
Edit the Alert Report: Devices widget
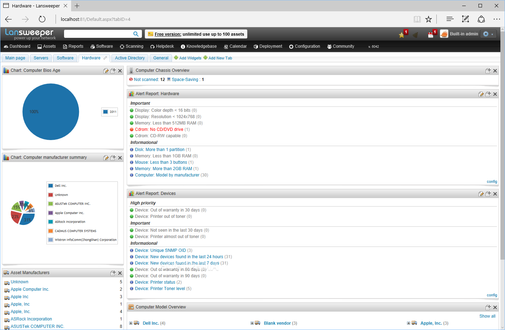click(481, 194)
